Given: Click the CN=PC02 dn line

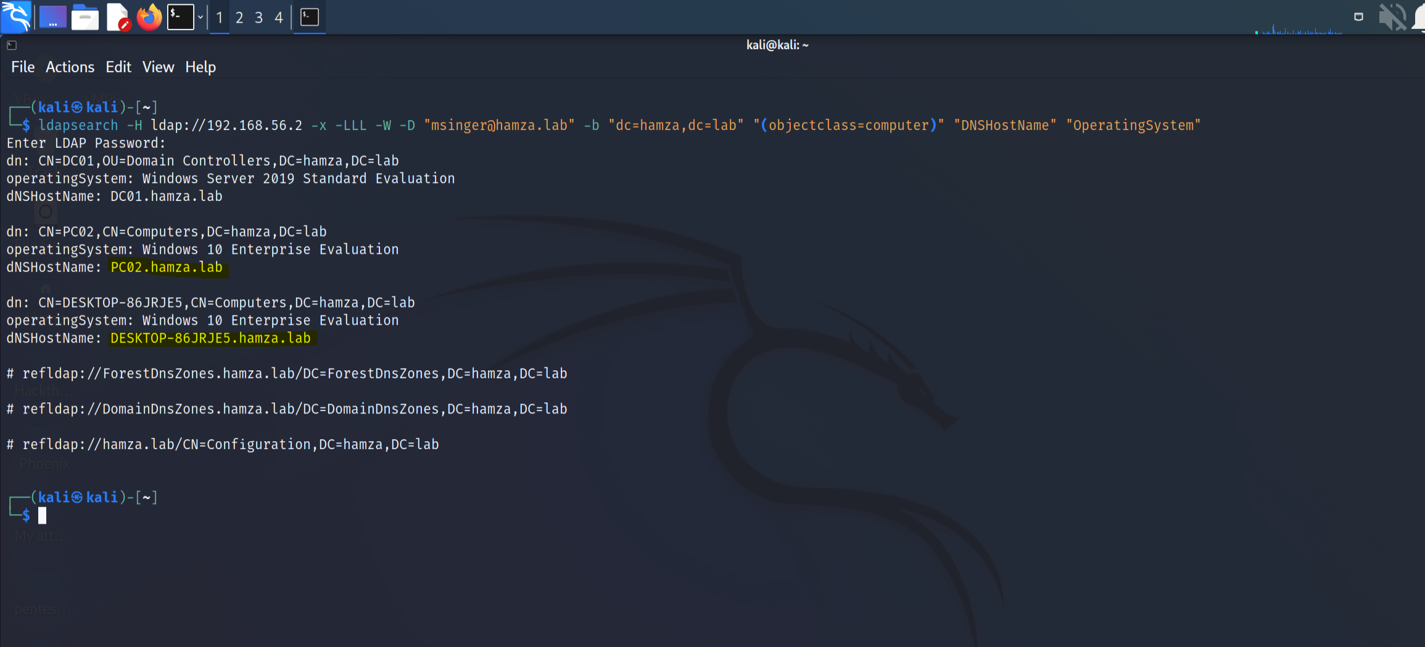Looking at the screenshot, I should click(167, 232).
